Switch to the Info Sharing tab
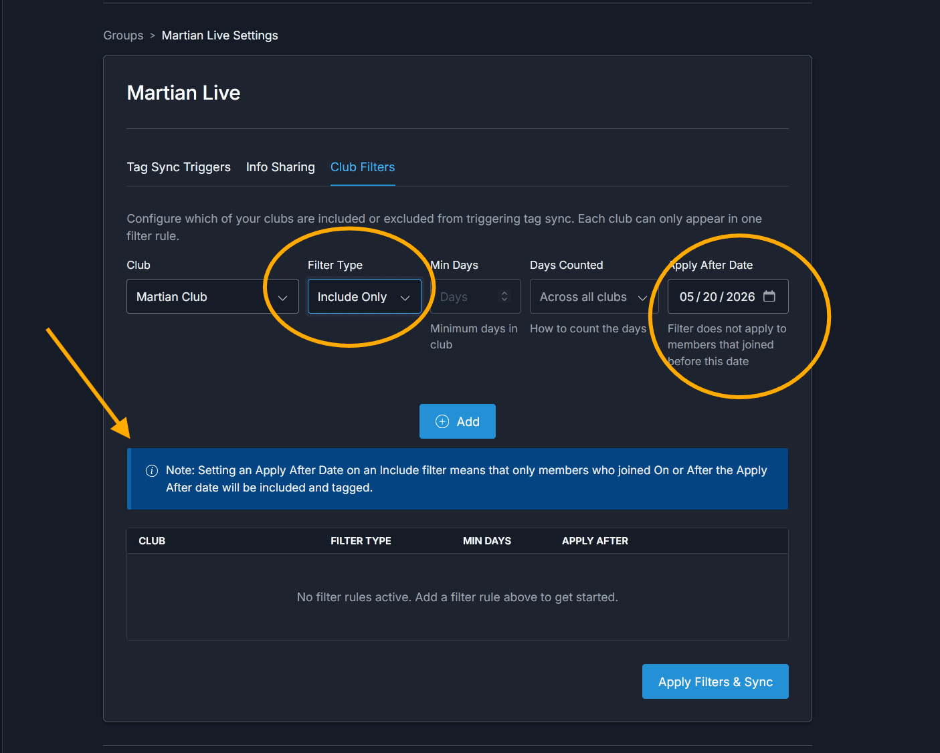 [x=280, y=167]
